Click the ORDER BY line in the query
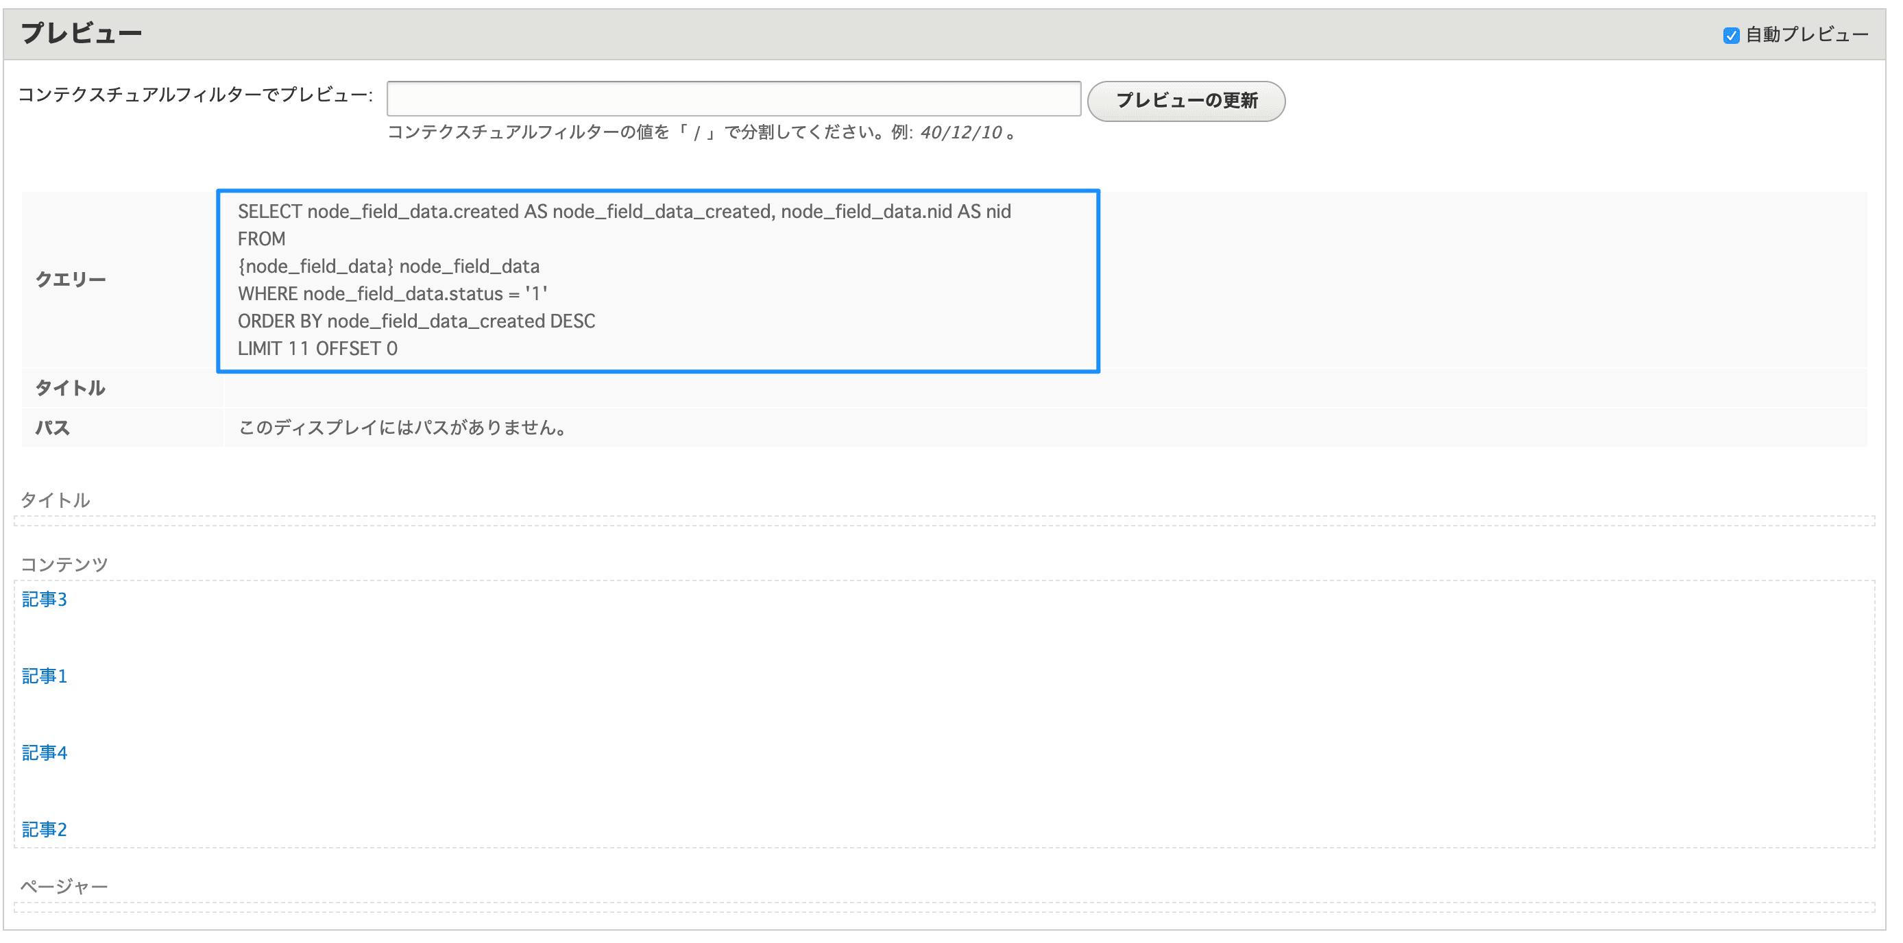Image resolution: width=1903 pixels, height=943 pixels. [x=416, y=321]
